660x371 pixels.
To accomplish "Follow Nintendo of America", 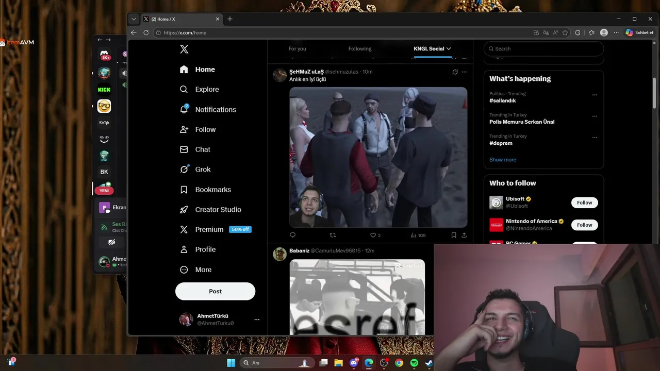I will point(584,225).
